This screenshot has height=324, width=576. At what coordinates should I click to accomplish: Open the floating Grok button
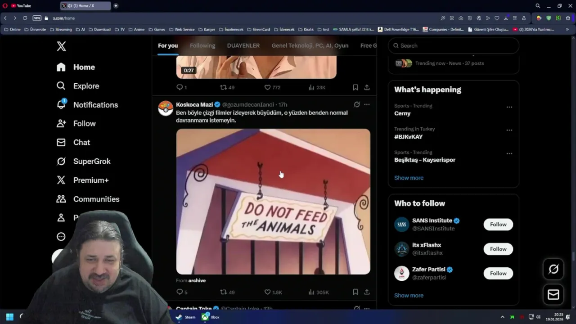553,269
